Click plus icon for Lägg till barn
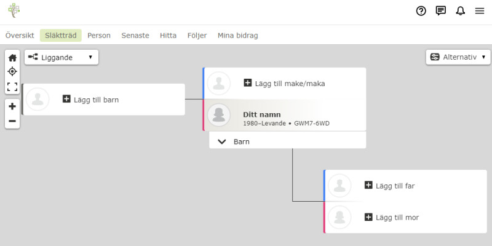Viewport: 492px width, 246px height. [66, 99]
